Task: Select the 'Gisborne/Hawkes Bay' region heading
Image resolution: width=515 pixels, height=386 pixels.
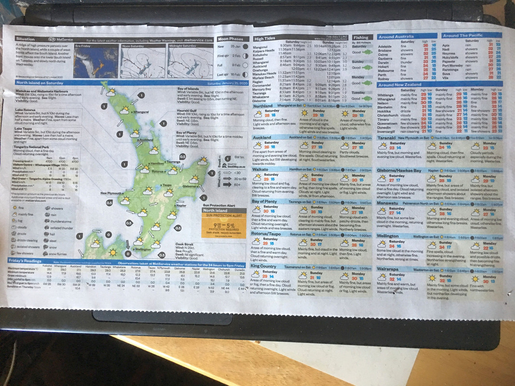Action: (399, 171)
